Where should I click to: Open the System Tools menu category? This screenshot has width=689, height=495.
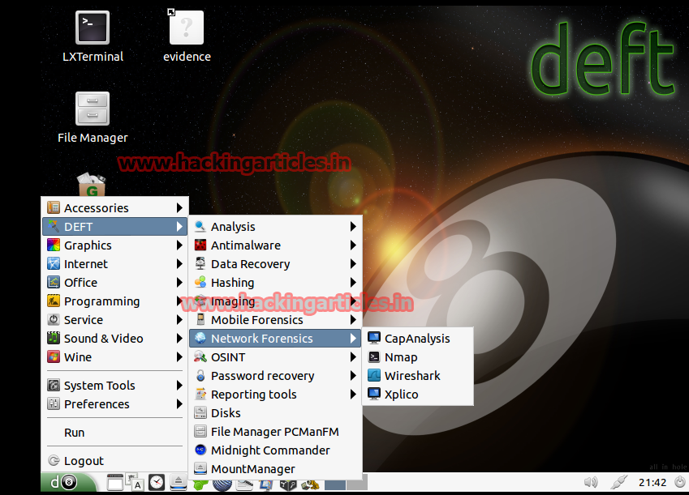click(114, 386)
